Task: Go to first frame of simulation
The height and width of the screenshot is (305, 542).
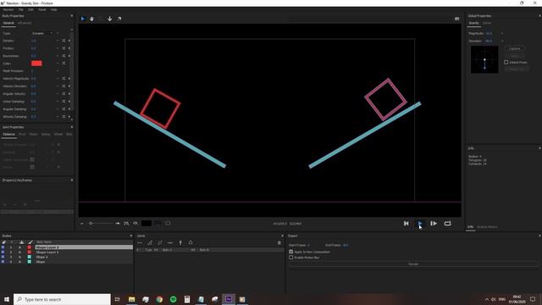Action: pyautogui.click(x=406, y=224)
